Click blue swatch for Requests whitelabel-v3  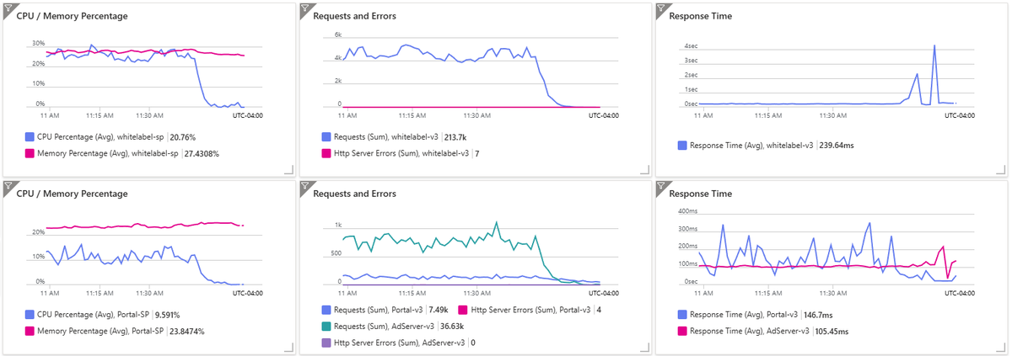(x=326, y=136)
